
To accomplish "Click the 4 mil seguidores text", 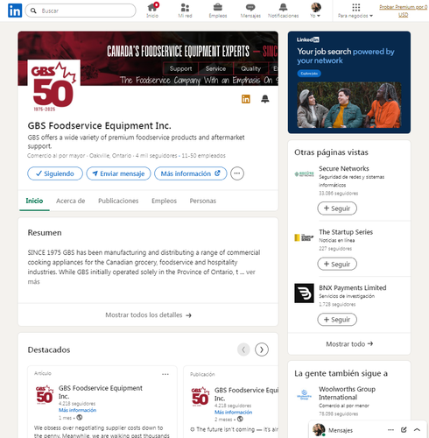I will click(156, 156).
